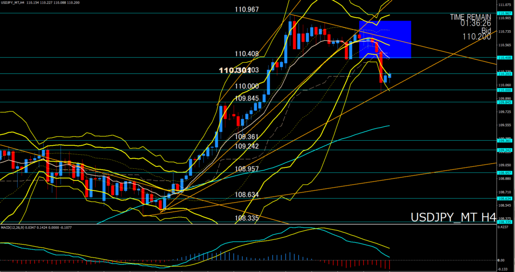The width and height of the screenshot is (515, 272).
Task: Click the highlighted 108.335 tag on price axis
Action: point(504,222)
